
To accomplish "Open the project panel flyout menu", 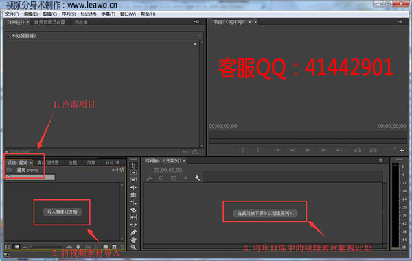I will [x=117, y=162].
